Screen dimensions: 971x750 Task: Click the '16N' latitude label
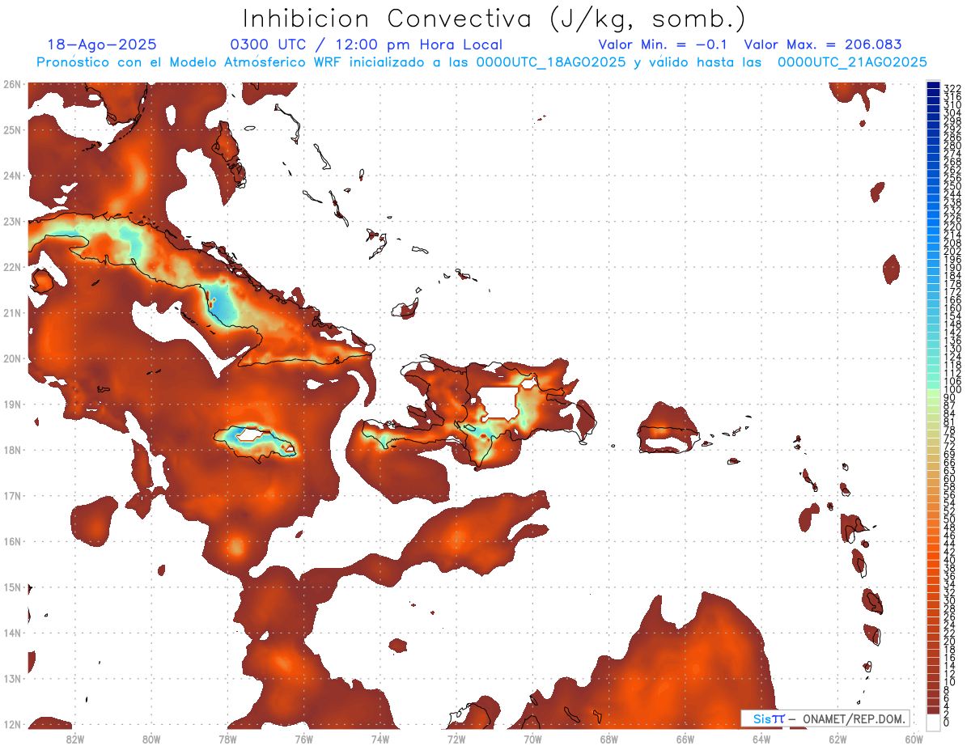(x=12, y=541)
